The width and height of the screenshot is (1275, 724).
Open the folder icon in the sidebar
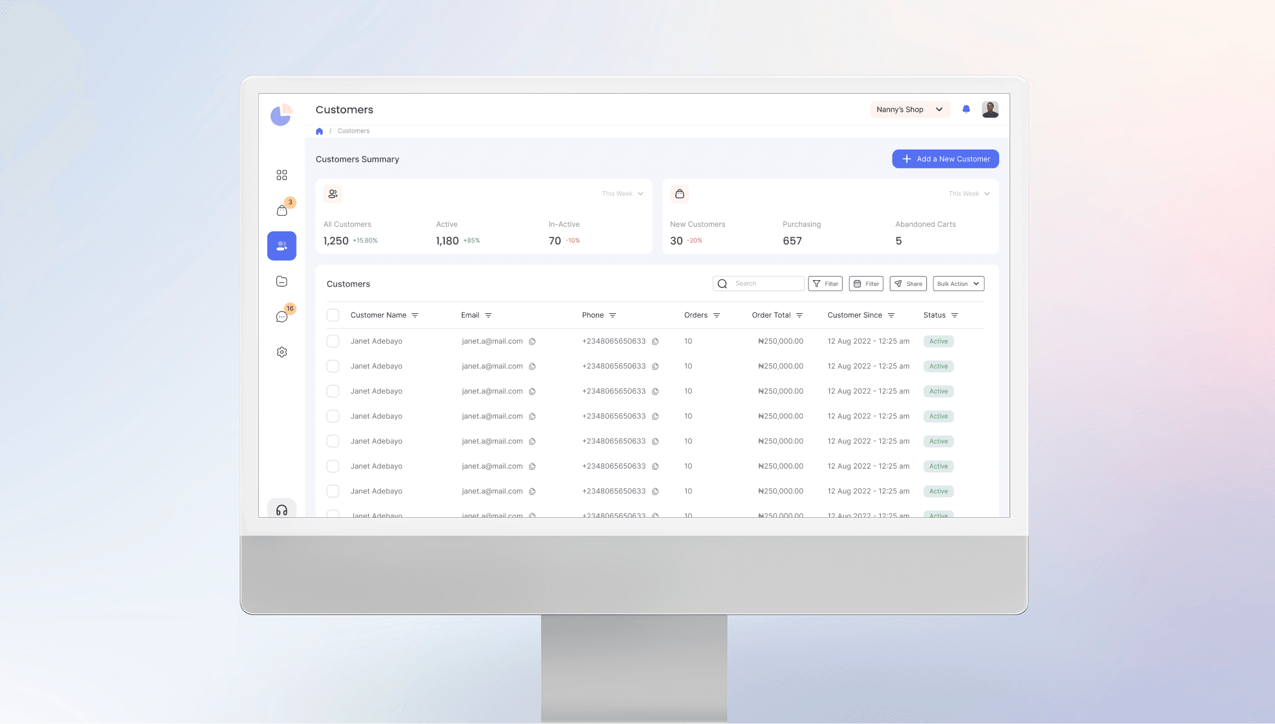282,281
